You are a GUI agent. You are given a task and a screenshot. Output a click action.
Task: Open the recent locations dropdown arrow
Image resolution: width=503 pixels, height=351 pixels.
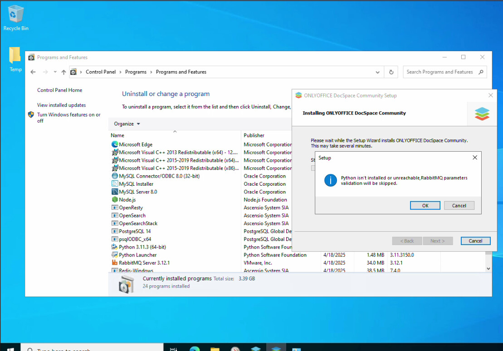point(55,72)
